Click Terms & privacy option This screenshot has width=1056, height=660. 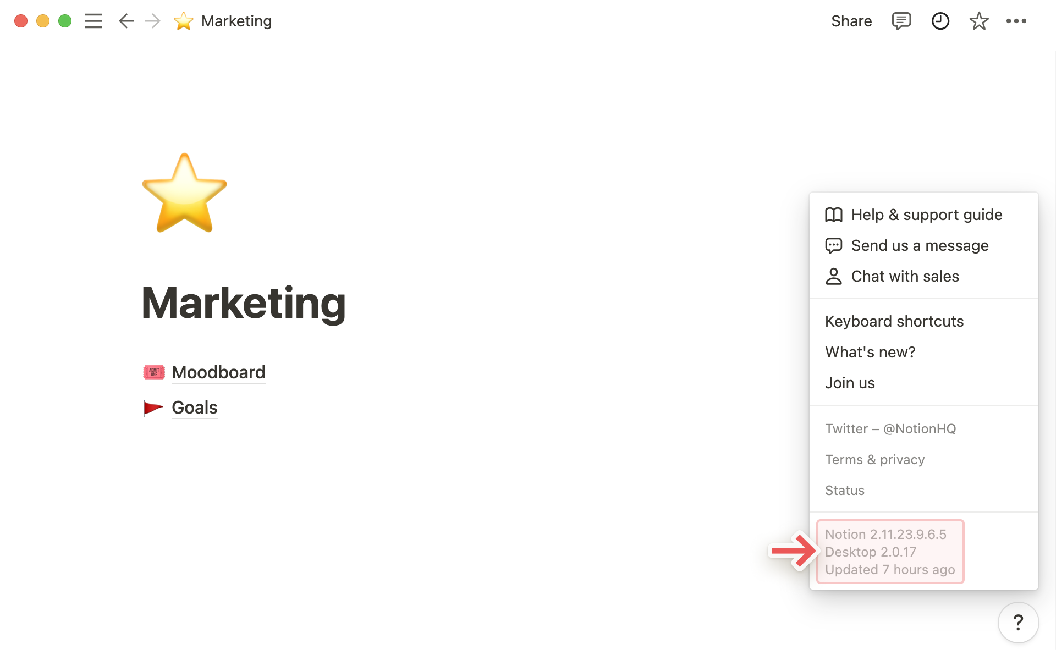875,459
